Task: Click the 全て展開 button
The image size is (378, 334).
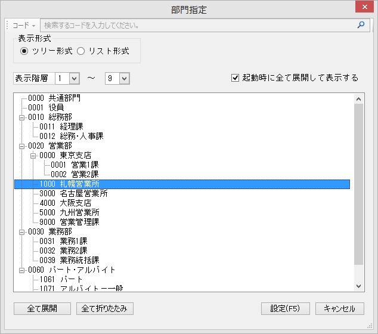Action: click(42, 308)
